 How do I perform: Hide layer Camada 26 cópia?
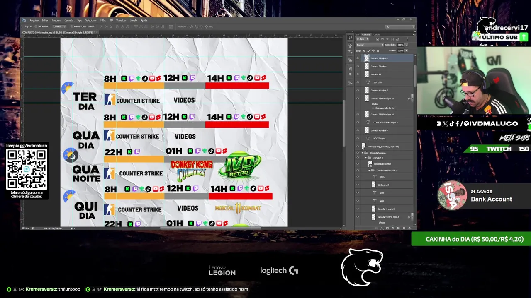(358, 66)
